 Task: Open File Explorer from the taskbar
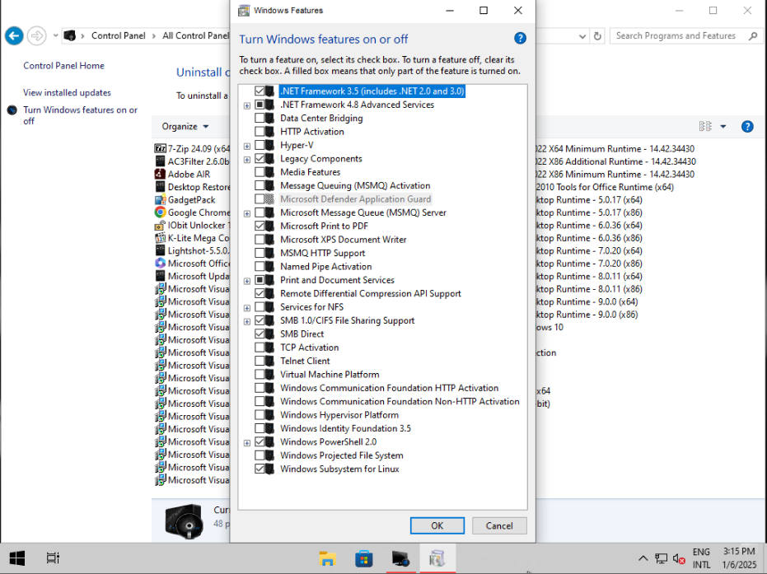[327, 558]
